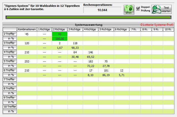Viewport: 177px width, 117px height.
Task: Select the 10 Ri. column header
Action: point(168,29)
